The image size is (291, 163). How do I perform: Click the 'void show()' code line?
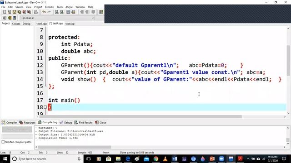[x=171, y=79]
